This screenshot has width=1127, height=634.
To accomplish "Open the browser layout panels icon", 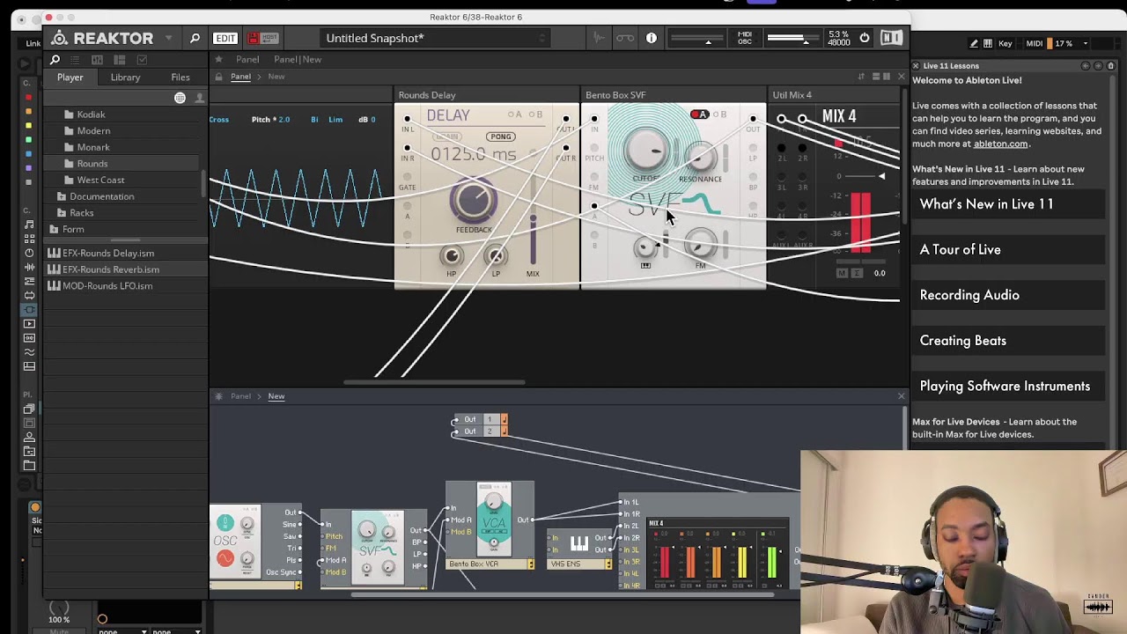I will (x=120, y=60).
